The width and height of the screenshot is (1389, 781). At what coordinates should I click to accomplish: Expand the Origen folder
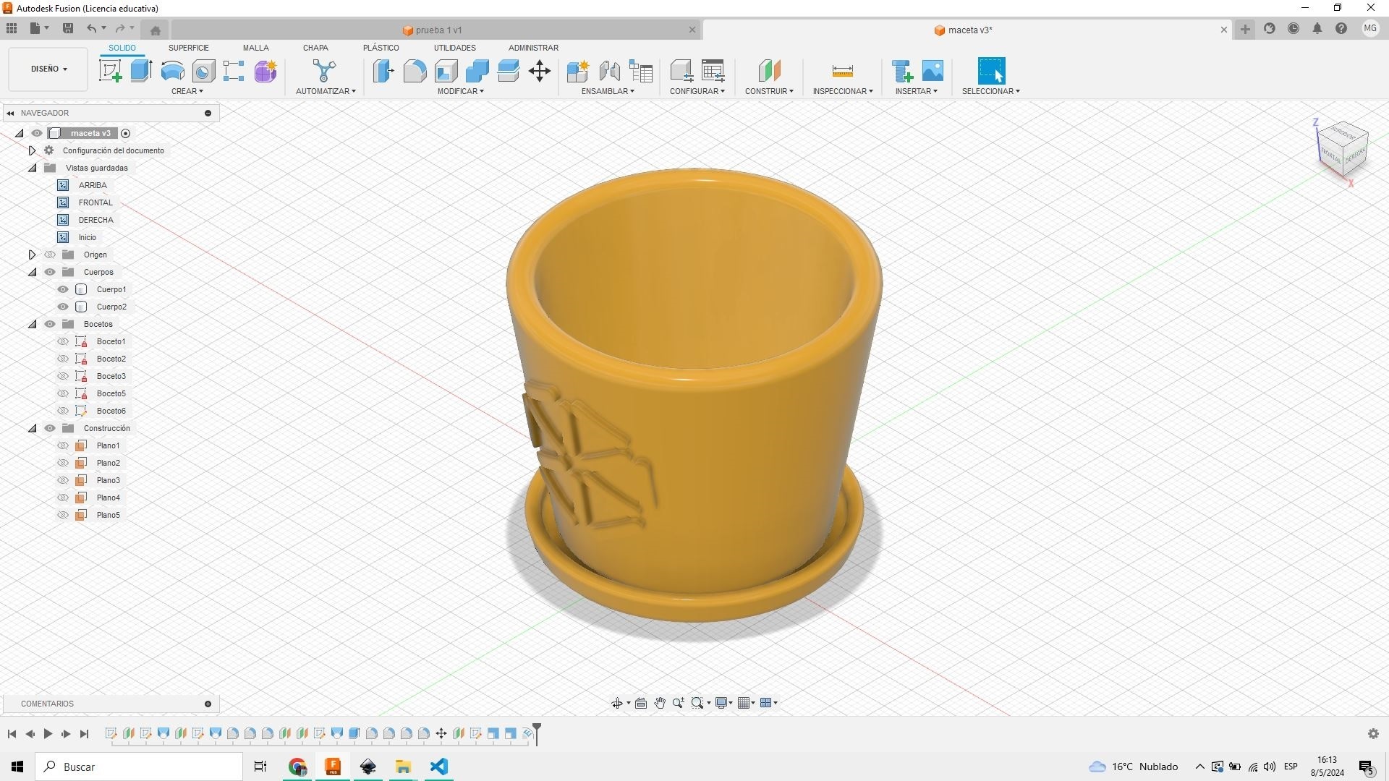32,255
